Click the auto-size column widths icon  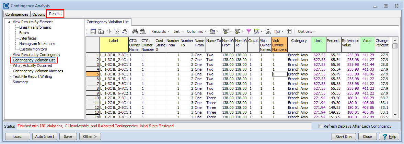(108, 31)
